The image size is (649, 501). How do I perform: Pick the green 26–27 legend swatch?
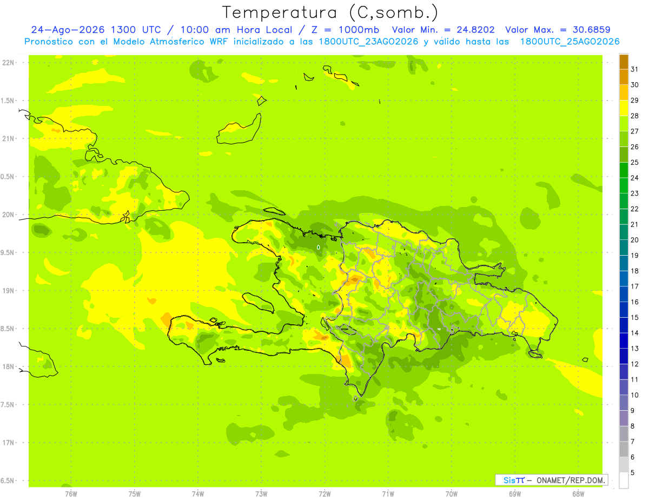tap(624, 139)
